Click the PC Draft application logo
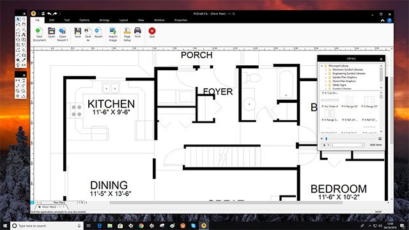This screenshot has width=409, height=230. click(33, 13)
